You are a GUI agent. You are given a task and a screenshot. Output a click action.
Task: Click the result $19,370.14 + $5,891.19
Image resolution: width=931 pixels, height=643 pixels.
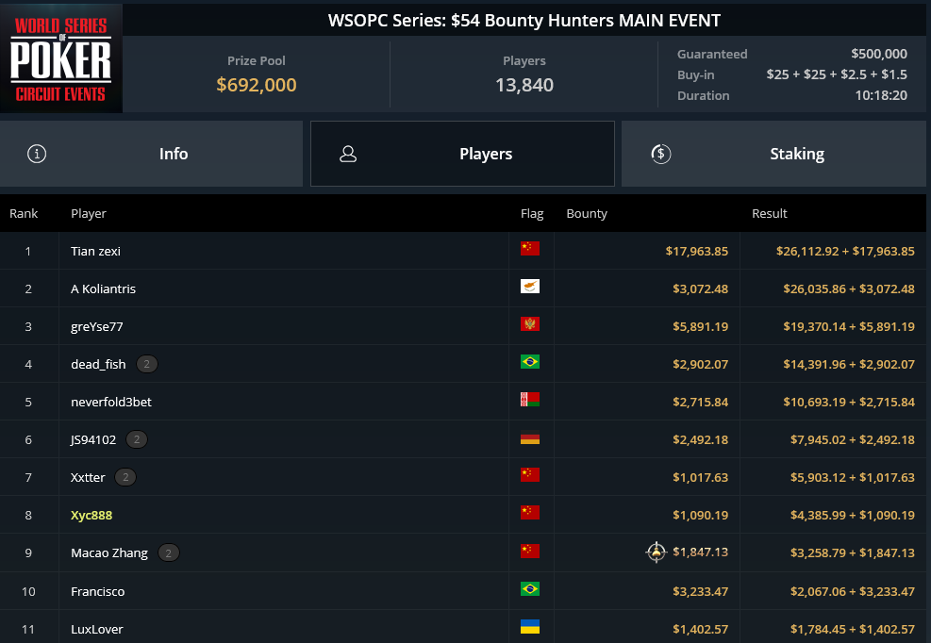tap(849, 326)
